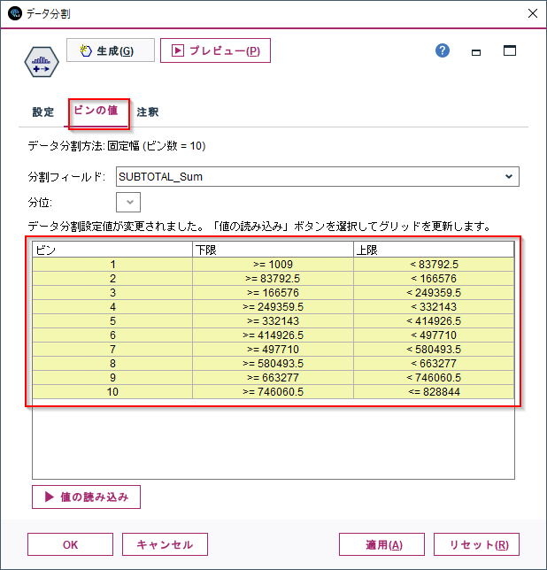This screenshot has height=570, width=547.
Task: Select bin 9 number cell
Action: [x=112, y=378]
